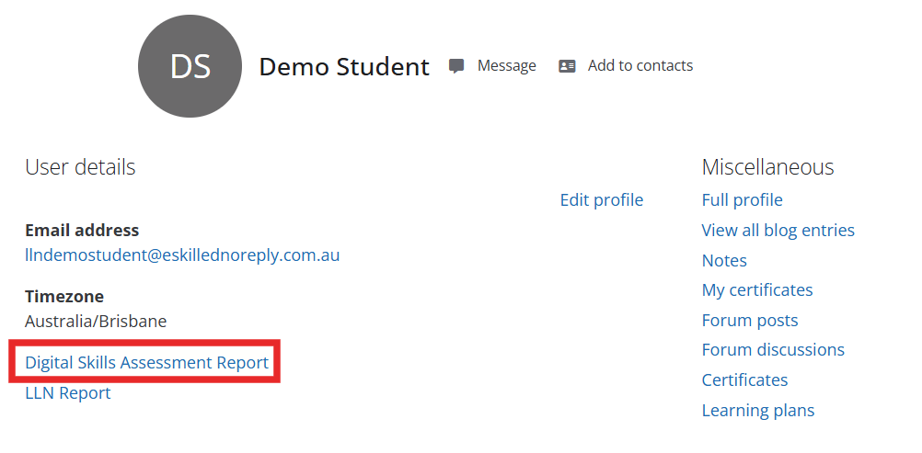Open View all blog entries
This screenshot has height=453, width=922.
(778, 231)
